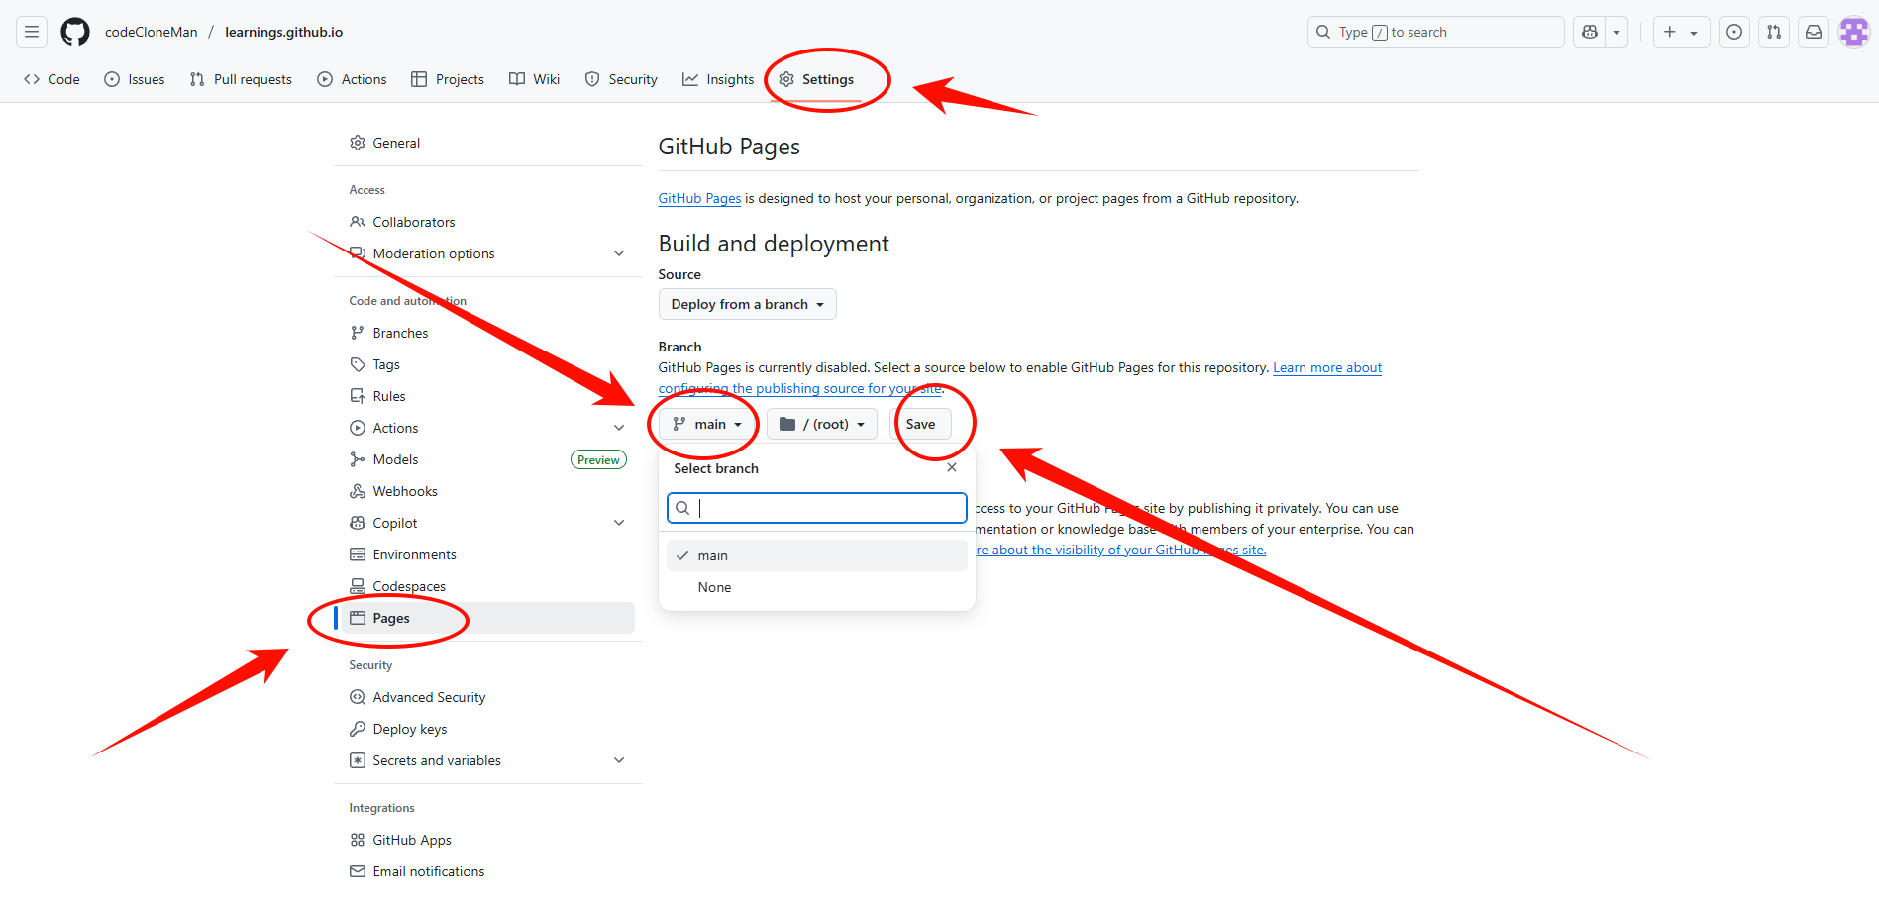Open the hamburger navigation menu
The width and height of the screenshot is (1879, 902).
[x=32, y=32]
